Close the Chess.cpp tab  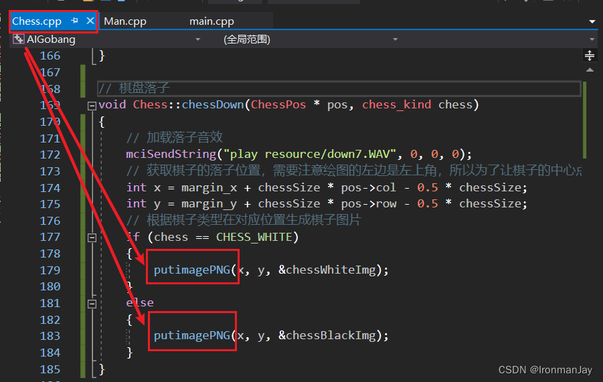point(90,21)
